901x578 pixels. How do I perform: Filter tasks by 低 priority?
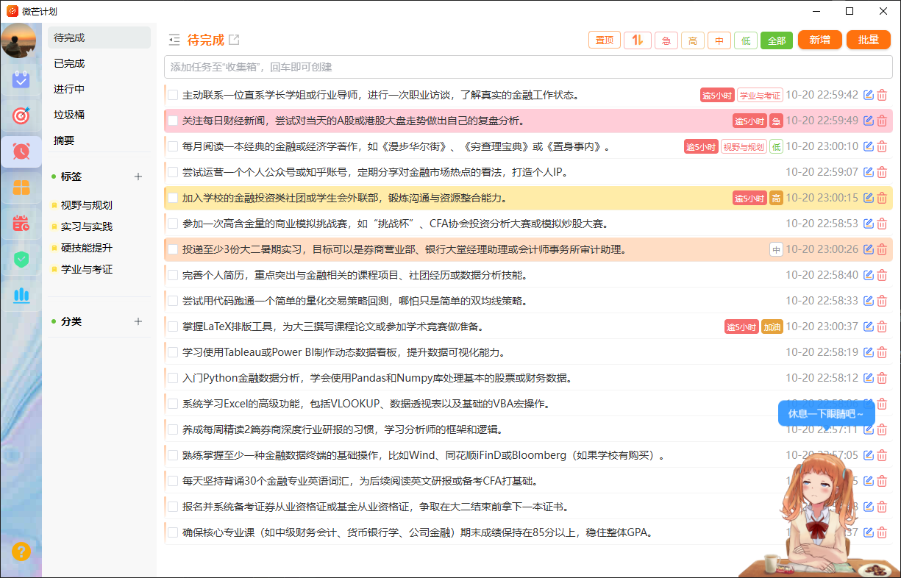[745, 40]
